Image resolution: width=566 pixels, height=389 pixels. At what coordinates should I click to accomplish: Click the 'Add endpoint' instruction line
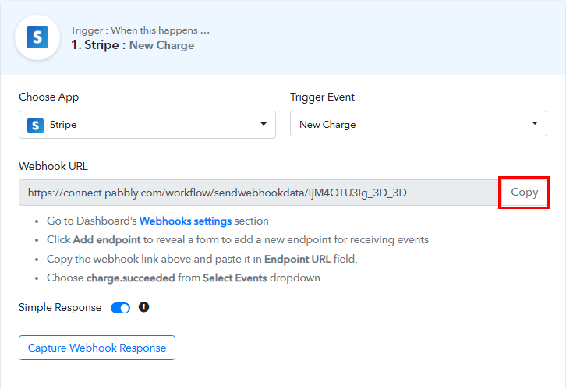pos(238,239)
